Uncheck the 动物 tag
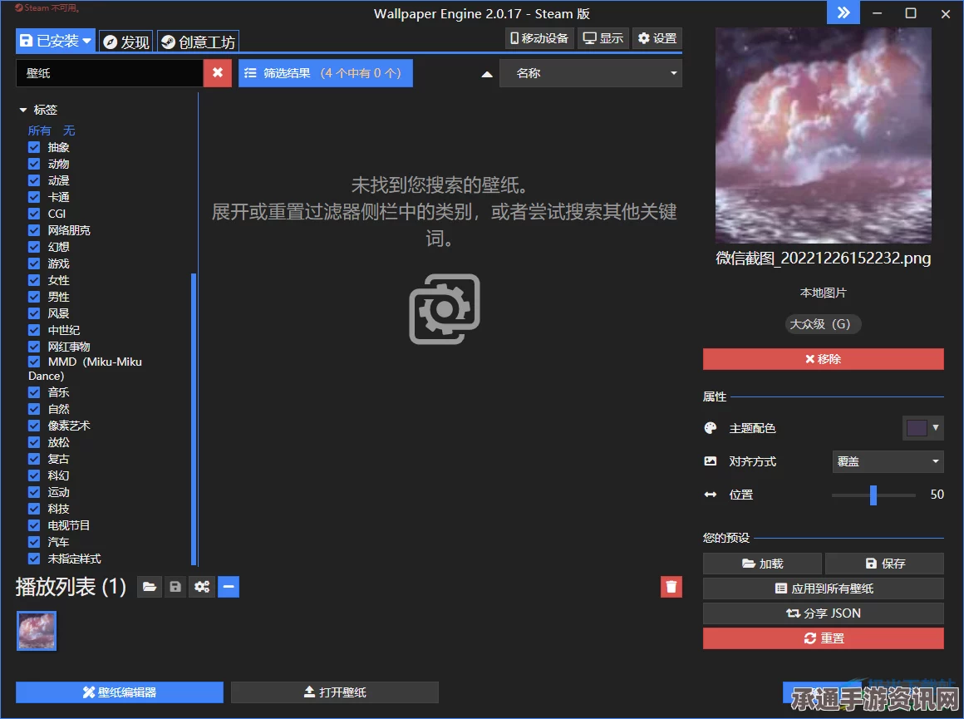 point(34,164)
